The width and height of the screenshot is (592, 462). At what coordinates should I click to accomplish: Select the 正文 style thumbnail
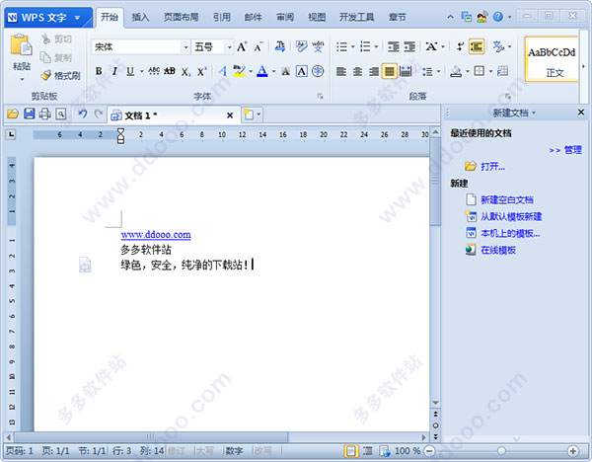coord(552,59)
